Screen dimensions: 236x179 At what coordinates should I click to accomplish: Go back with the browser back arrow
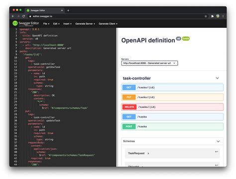tap(13, 16)
